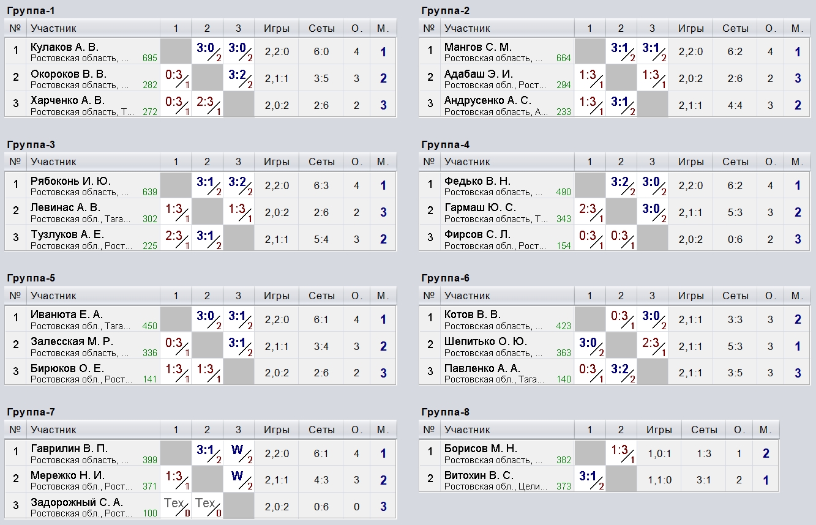Image resolution: width=816 pixels, height=525 pixels.
Task: Click the Группа-6 group heading
Action: (x=445, y=278)
